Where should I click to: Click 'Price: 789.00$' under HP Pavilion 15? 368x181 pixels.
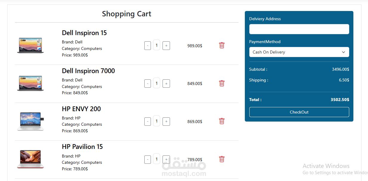tap(75, 169)
